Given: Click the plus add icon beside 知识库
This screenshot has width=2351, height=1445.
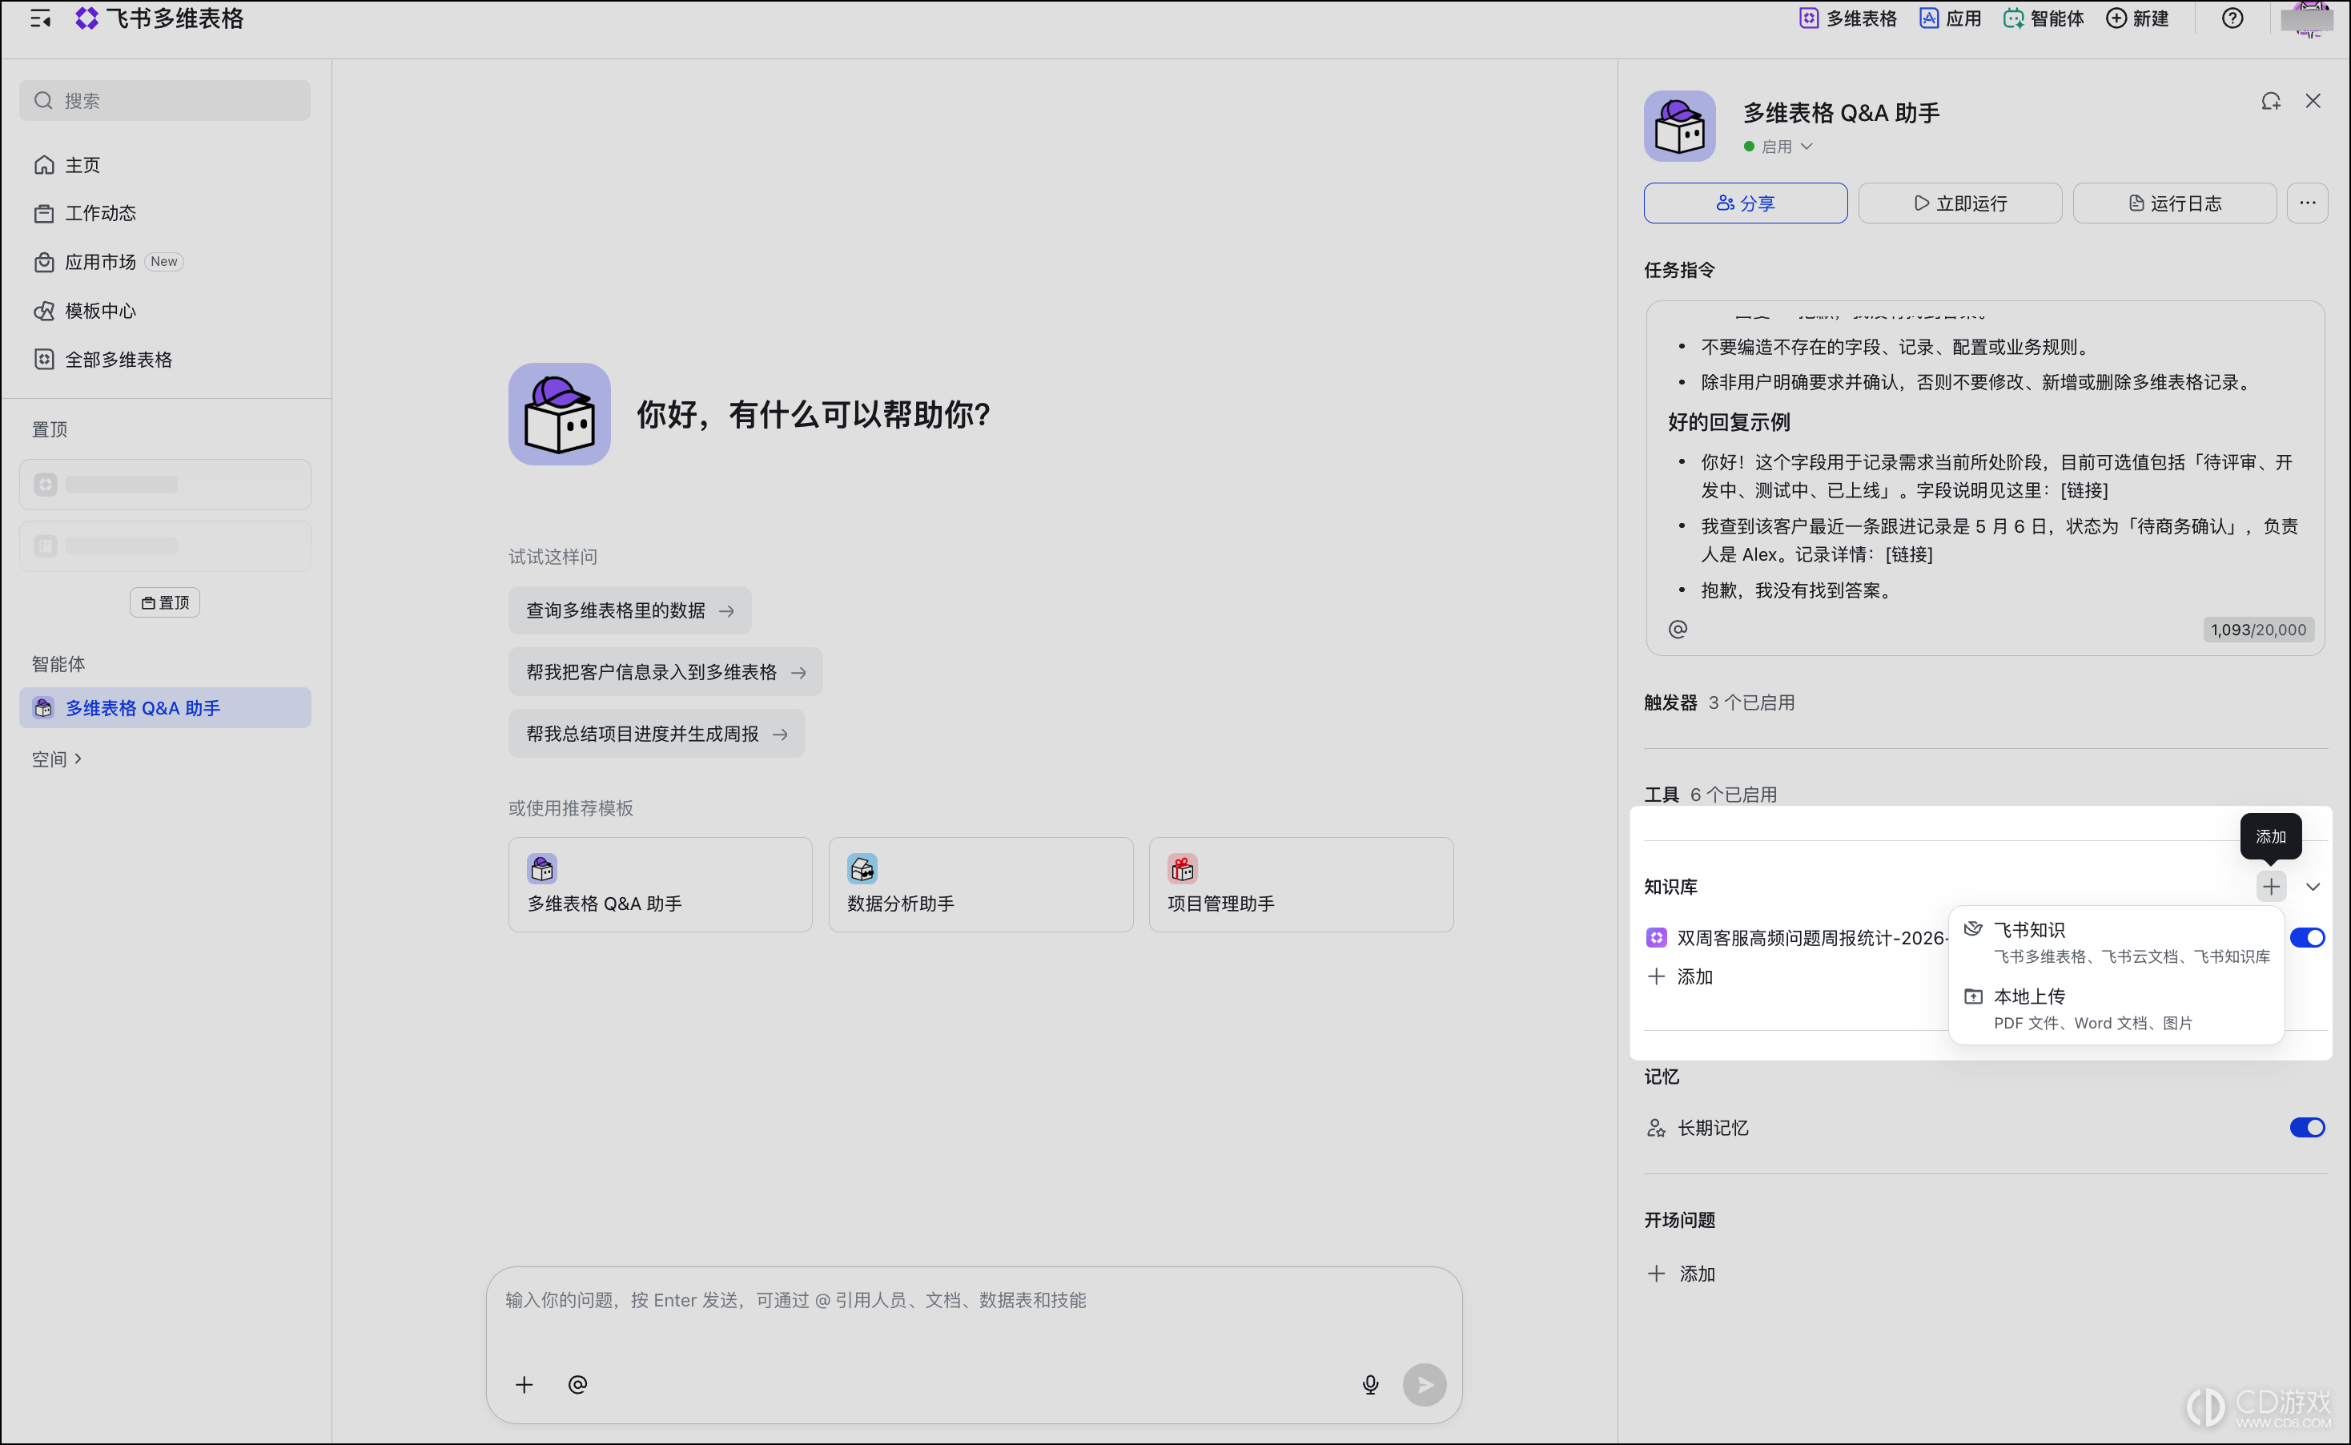Looking at the screenshot, I should pos(2271,887).
